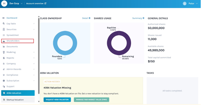Screen dimensions: 201x105
Task: Click the Authorized shares value 50,000,000
Action: pos(156,28)
